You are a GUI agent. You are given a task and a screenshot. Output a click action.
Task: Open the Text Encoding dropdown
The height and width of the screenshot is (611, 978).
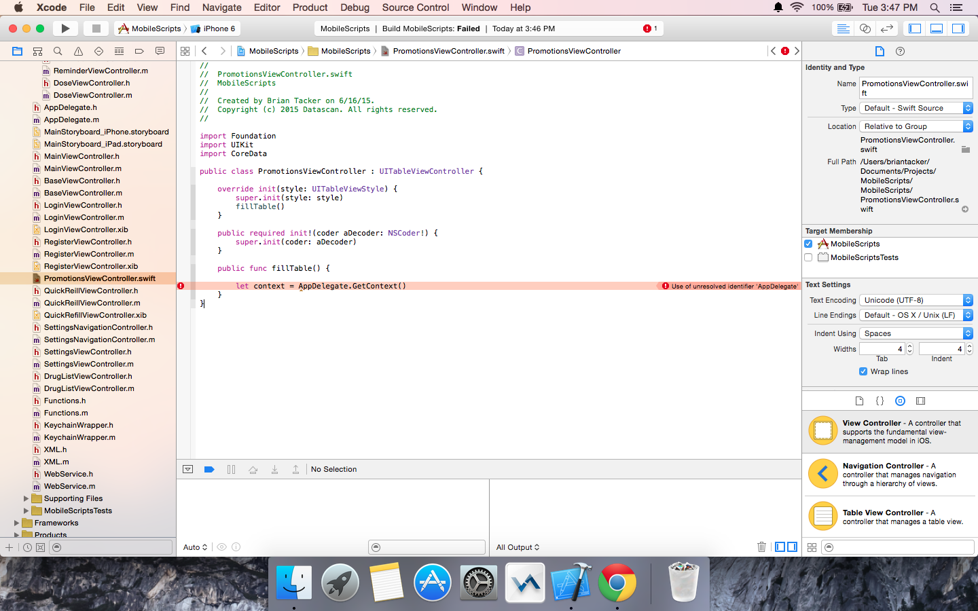coord(916,300)
